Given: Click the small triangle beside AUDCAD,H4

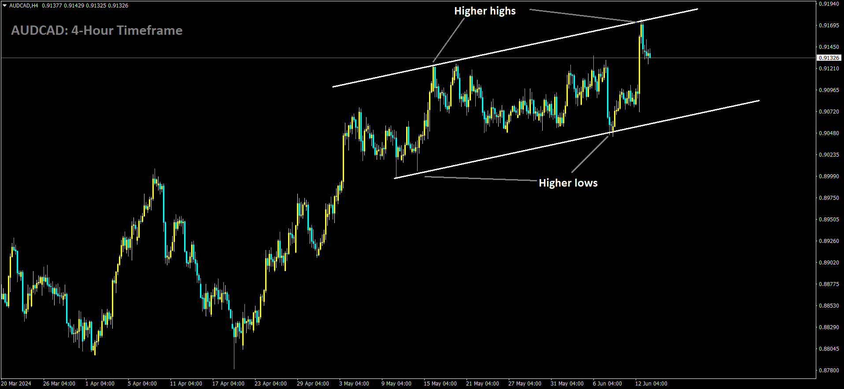Looking at the screenshot, I should pyautogui.click(x=4, y=6).
